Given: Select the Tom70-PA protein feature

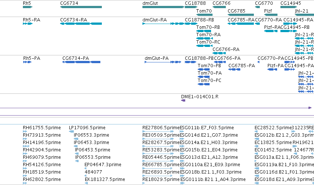Looking at the screenshot, I should [204, 77].
